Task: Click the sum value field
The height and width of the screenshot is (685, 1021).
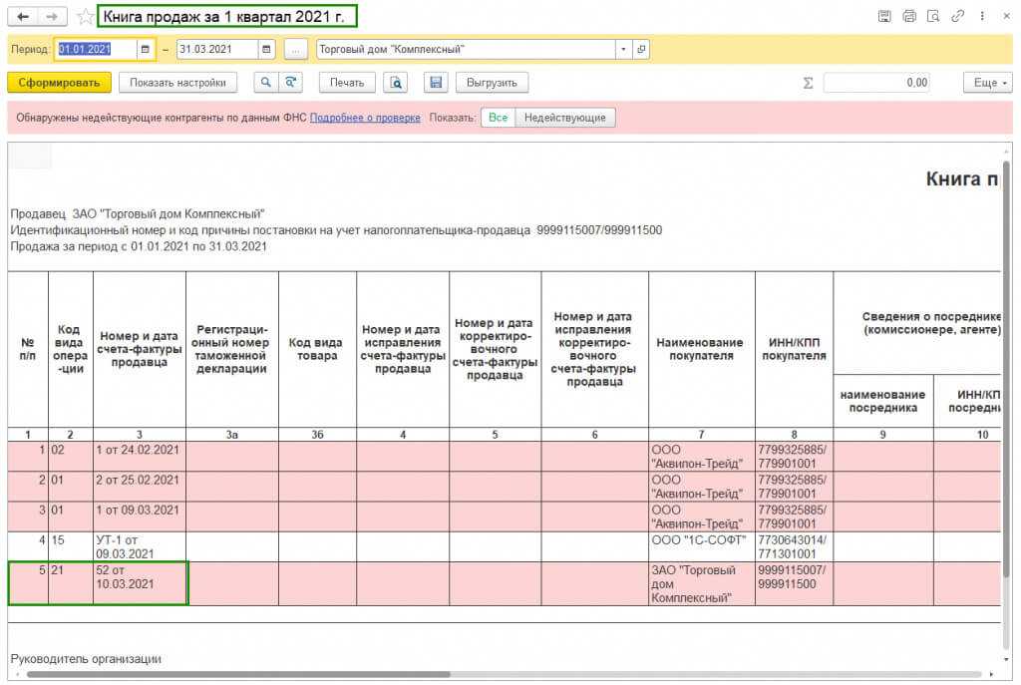Action: pos(876,83)
